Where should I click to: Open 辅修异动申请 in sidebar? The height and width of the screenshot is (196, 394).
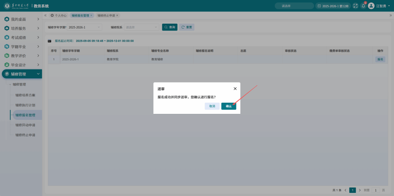click(25, 125)
